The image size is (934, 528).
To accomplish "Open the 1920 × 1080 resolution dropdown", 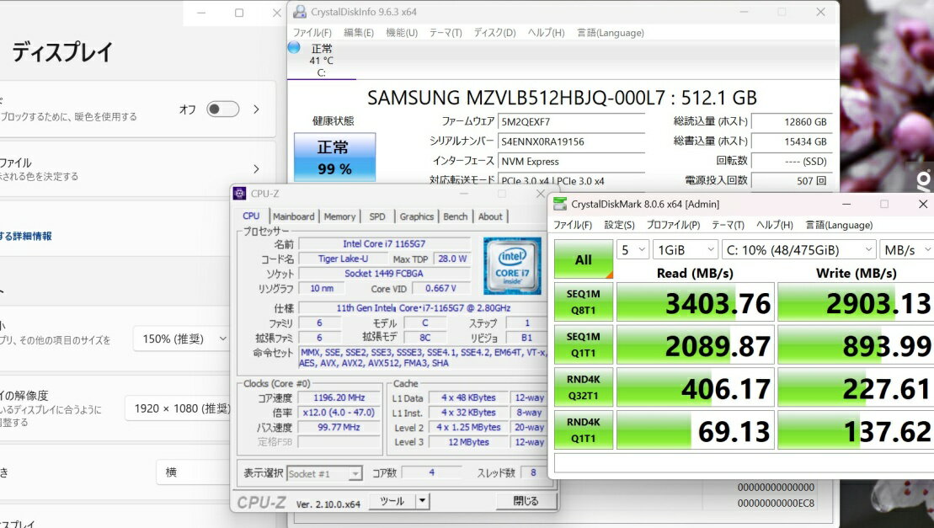I will tap(178, 408).
